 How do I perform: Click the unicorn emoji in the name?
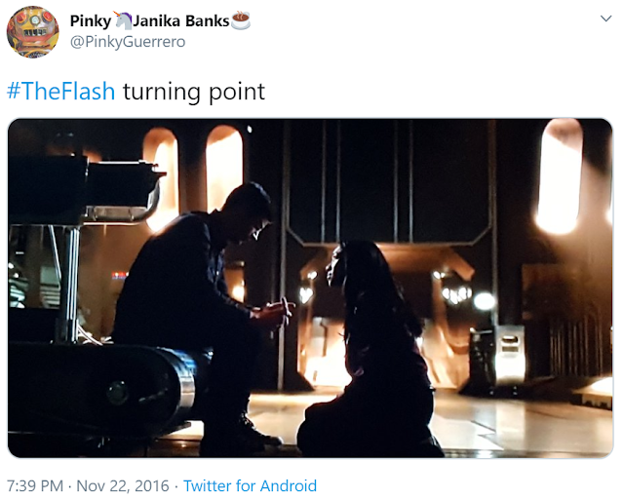(123, 20)
